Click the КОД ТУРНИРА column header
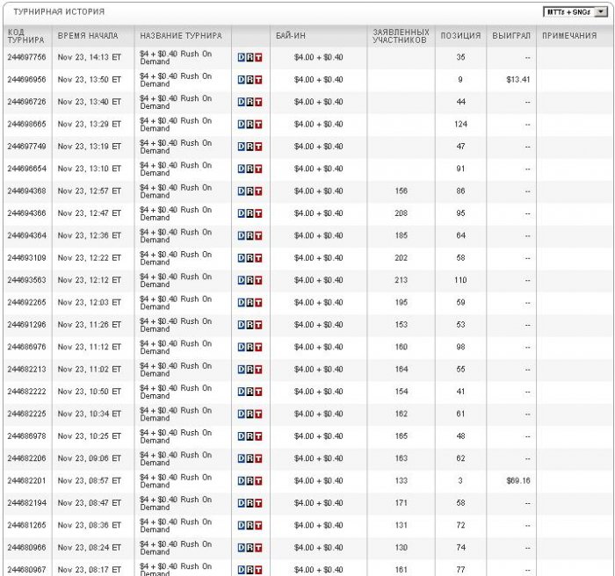This screenshot has width=615, height=576. tap(25, 36)
